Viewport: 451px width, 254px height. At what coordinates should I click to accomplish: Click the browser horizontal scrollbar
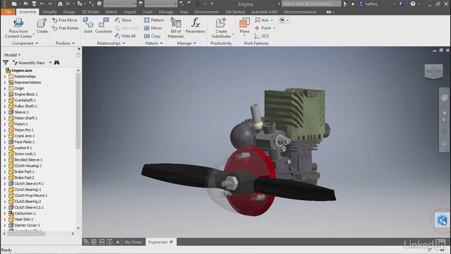click(x=26, y=234)
